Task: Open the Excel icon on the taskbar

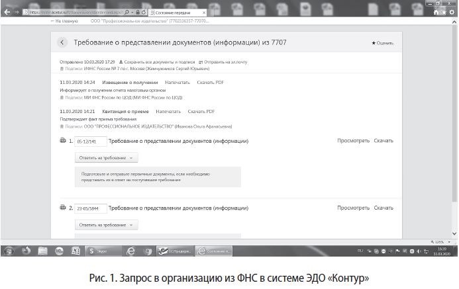Action: pyautogui.click(x=76, y=251)
